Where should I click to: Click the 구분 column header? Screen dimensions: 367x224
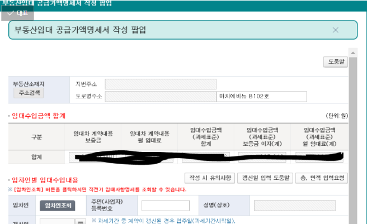(36, 137)
